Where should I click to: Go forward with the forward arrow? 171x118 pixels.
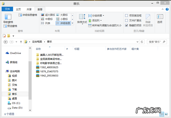[12, 42]
